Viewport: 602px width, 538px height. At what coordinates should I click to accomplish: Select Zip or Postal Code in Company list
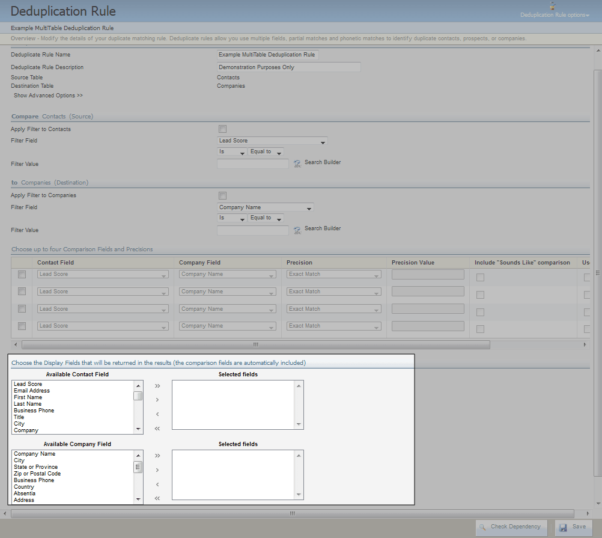point(37,474)
